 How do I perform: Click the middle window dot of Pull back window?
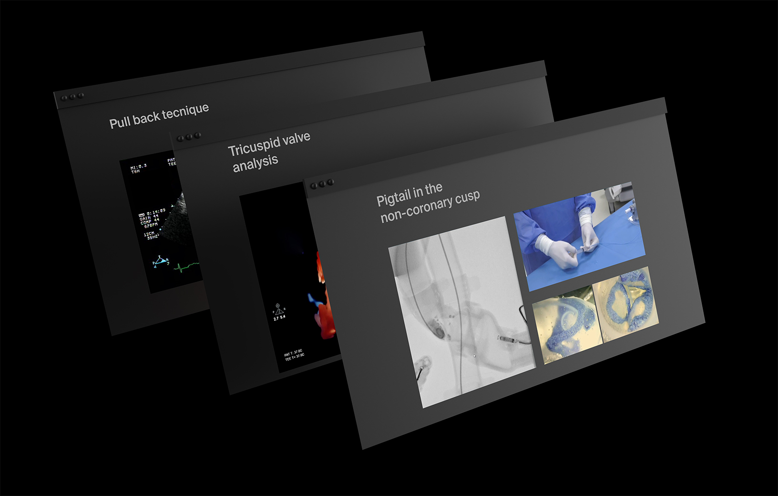click(72, 96)
